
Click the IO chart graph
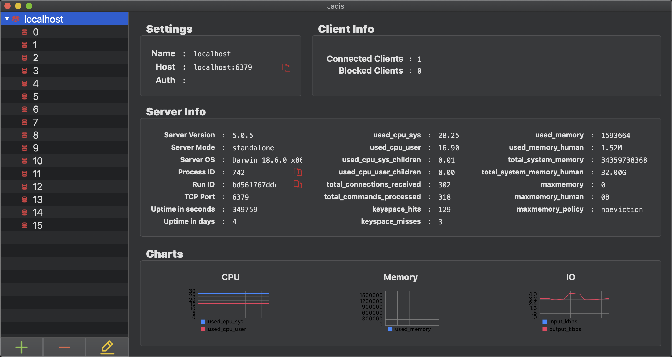575,304
